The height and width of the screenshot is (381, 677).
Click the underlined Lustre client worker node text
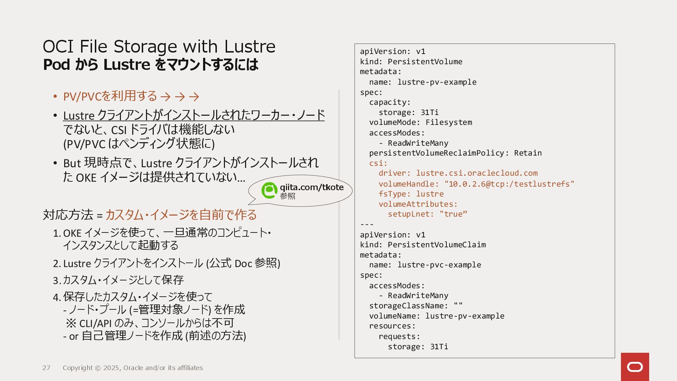[x=194, y=115]
